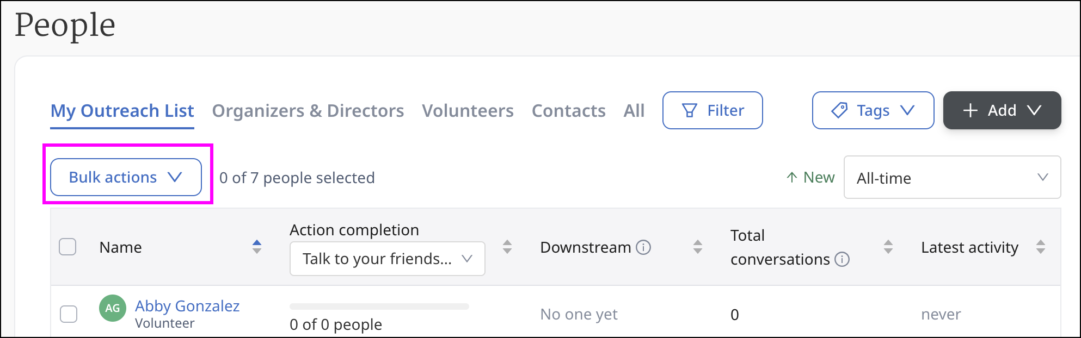1081x338 pixels.
Task: Open the 'Talk to your friends...' action dropdown
Action: tap(387, 259)
